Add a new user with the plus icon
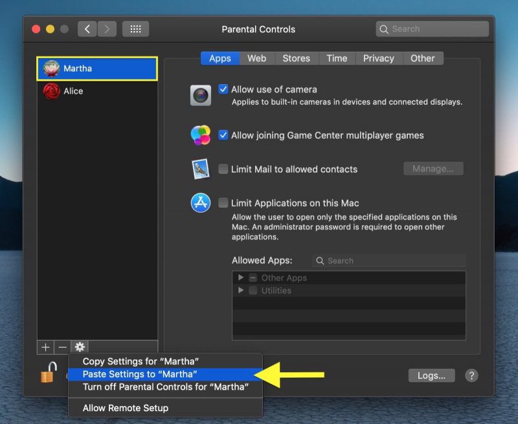 (x=45, y=347)
